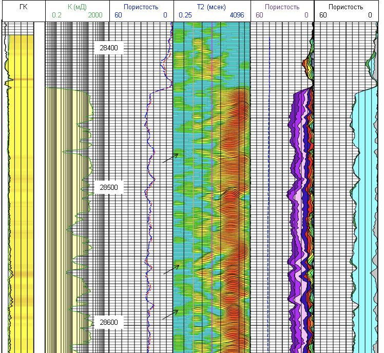This screenshot has width=384, height=353.
Task: Click the blue Пористость track title
Action: pos(141,7)
